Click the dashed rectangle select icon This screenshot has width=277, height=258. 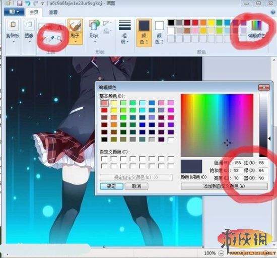(29, 24)
